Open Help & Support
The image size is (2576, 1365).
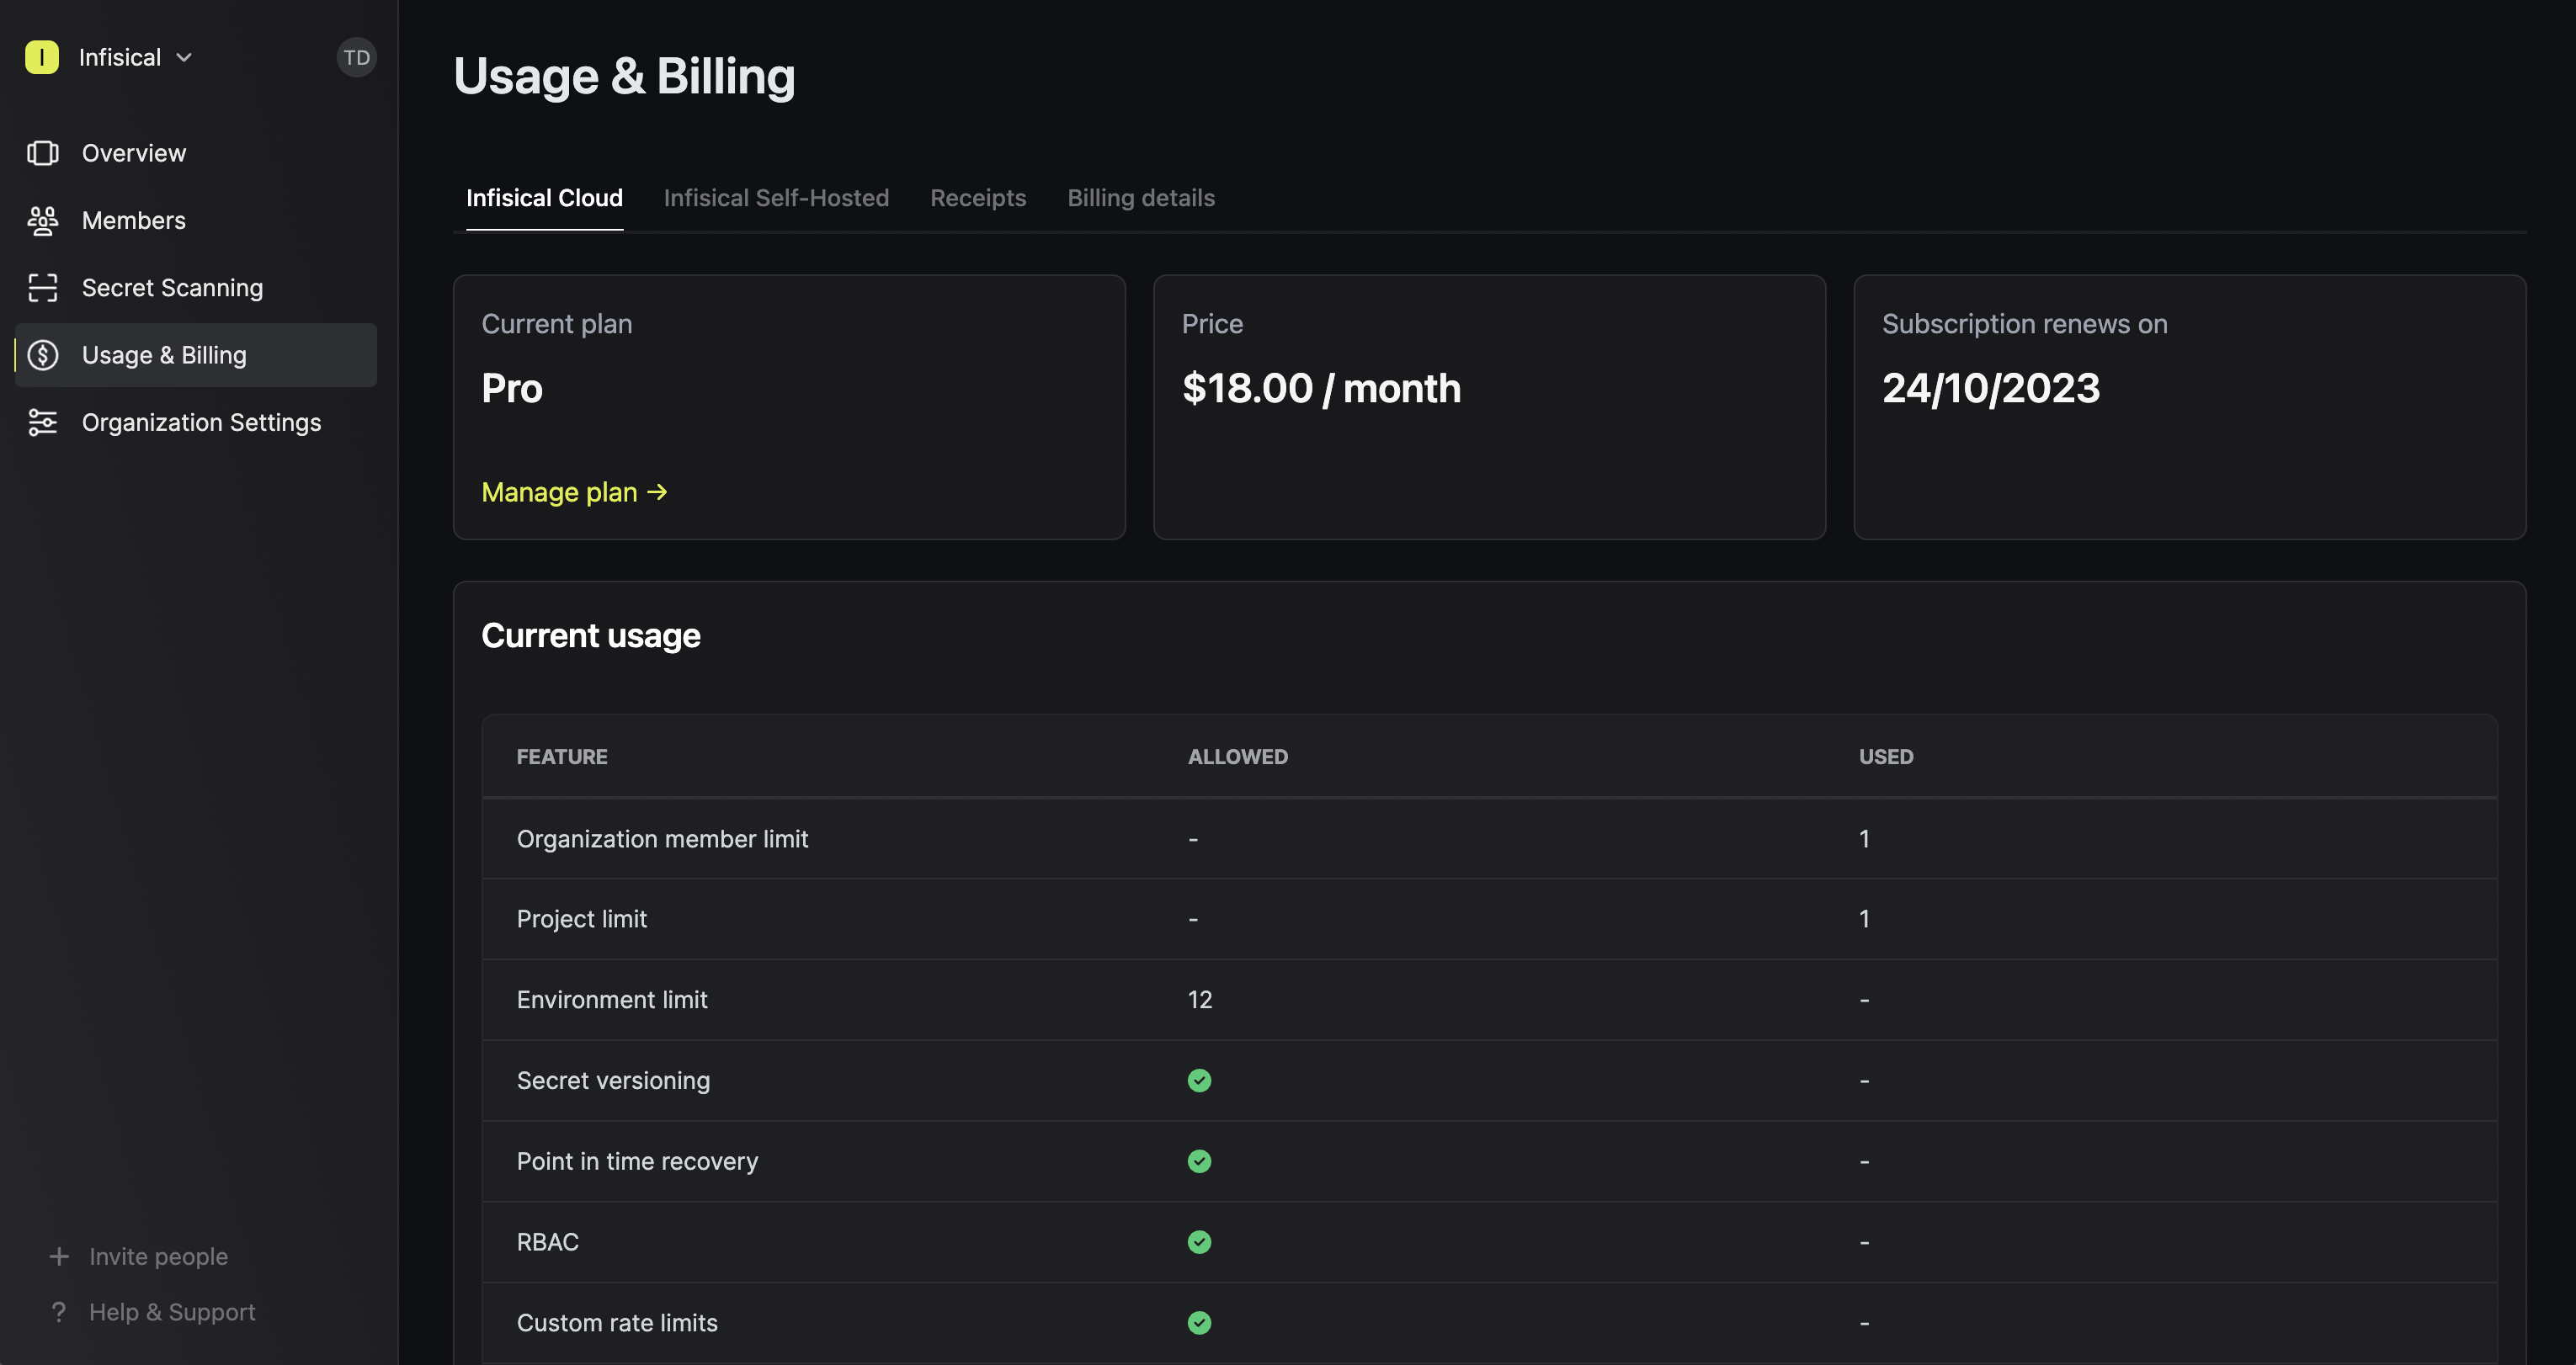(172, 1312)
